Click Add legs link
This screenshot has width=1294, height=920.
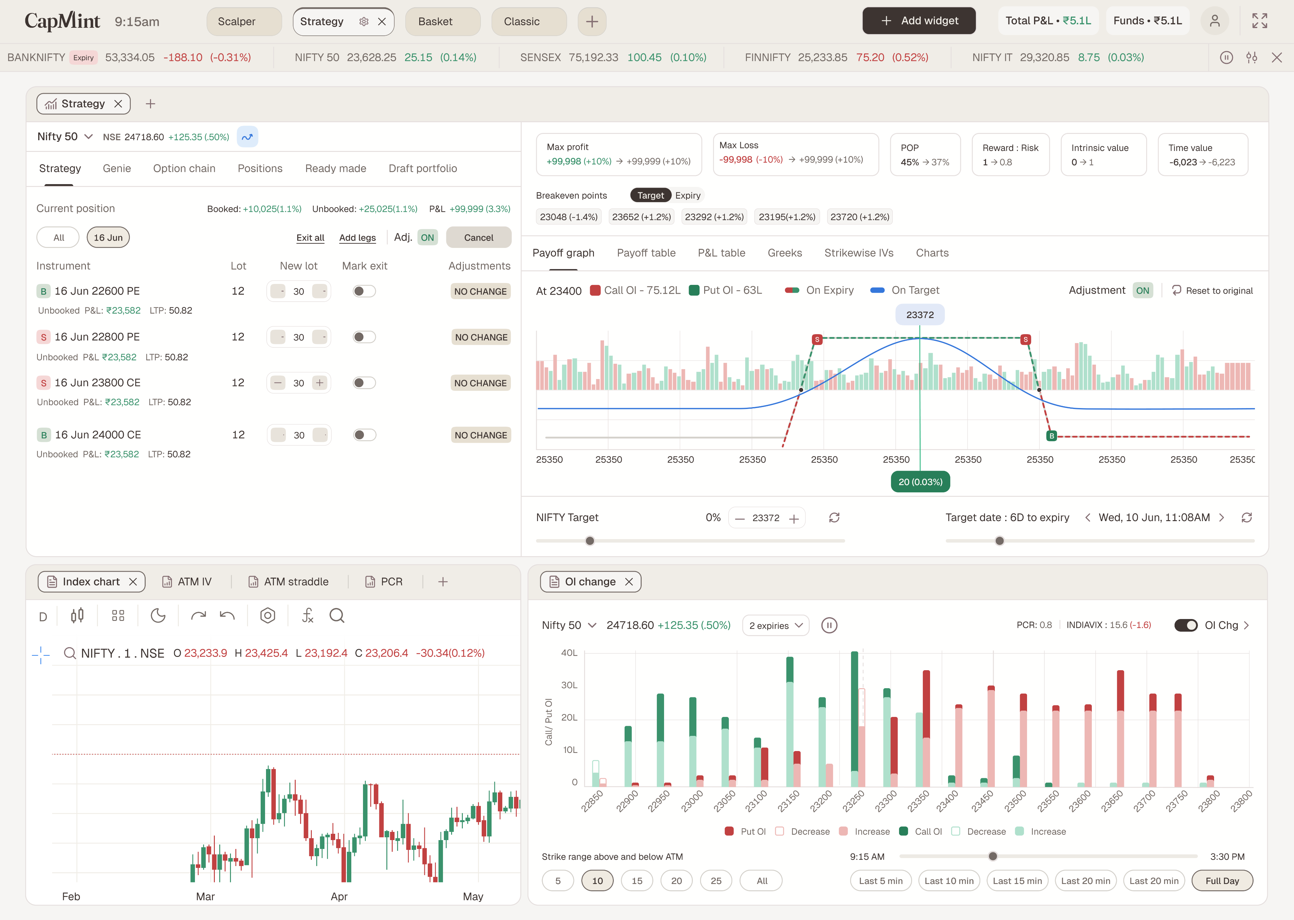tap(358, 238)
